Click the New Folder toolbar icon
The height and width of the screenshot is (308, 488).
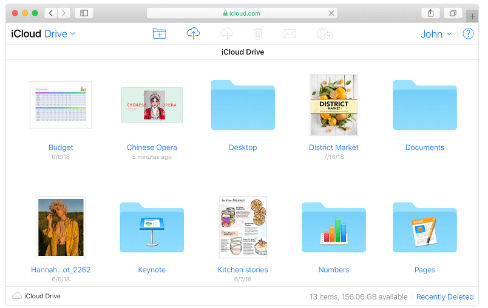coord(160,33)
